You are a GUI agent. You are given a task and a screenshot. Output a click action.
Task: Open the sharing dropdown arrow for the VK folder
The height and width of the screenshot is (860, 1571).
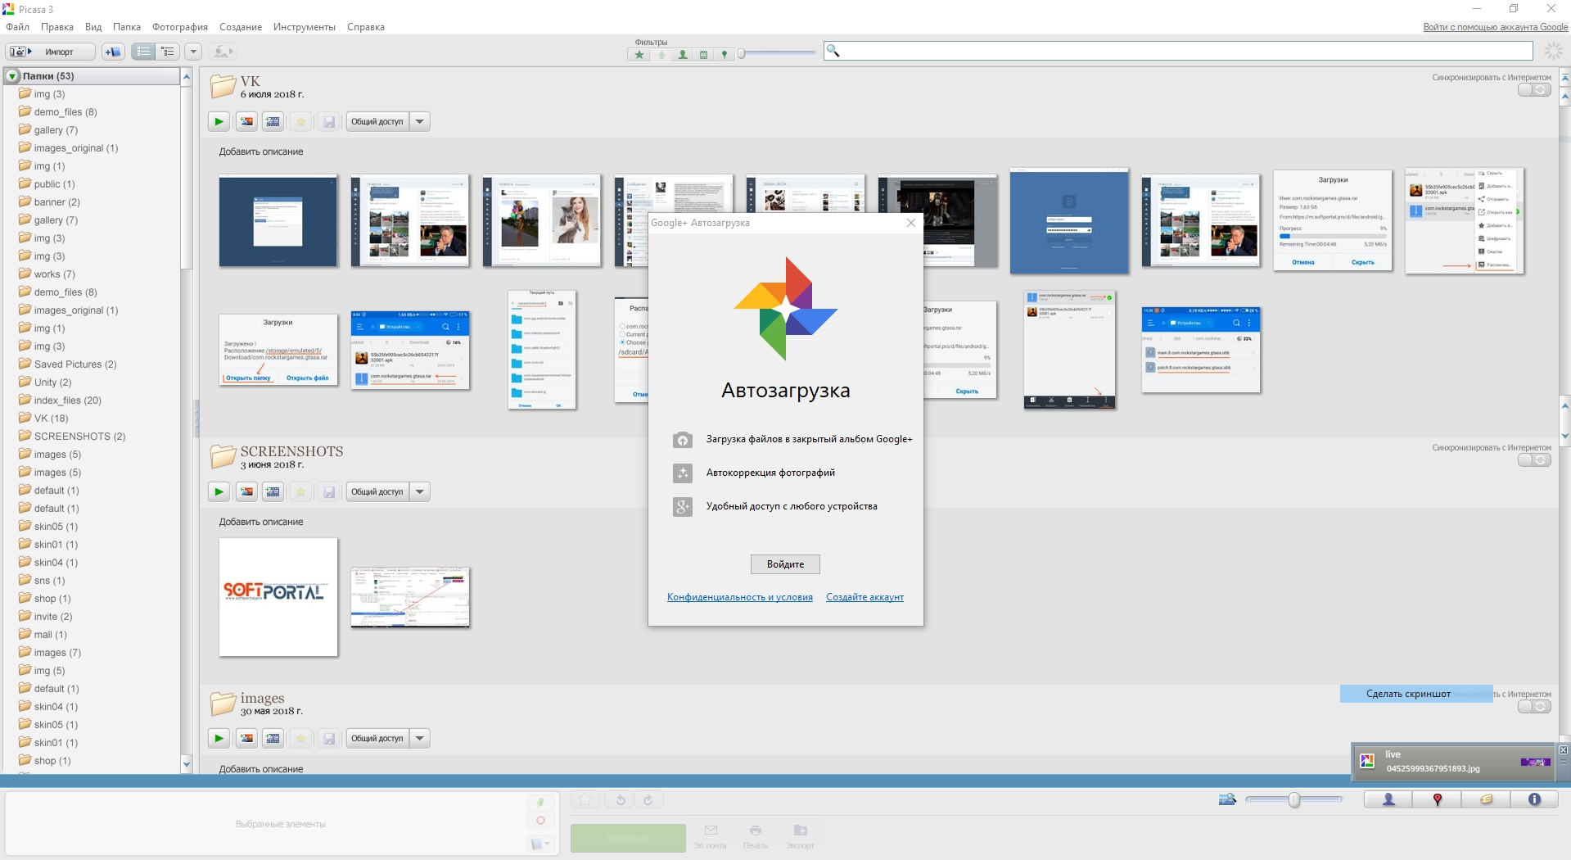tap(420, 122)
